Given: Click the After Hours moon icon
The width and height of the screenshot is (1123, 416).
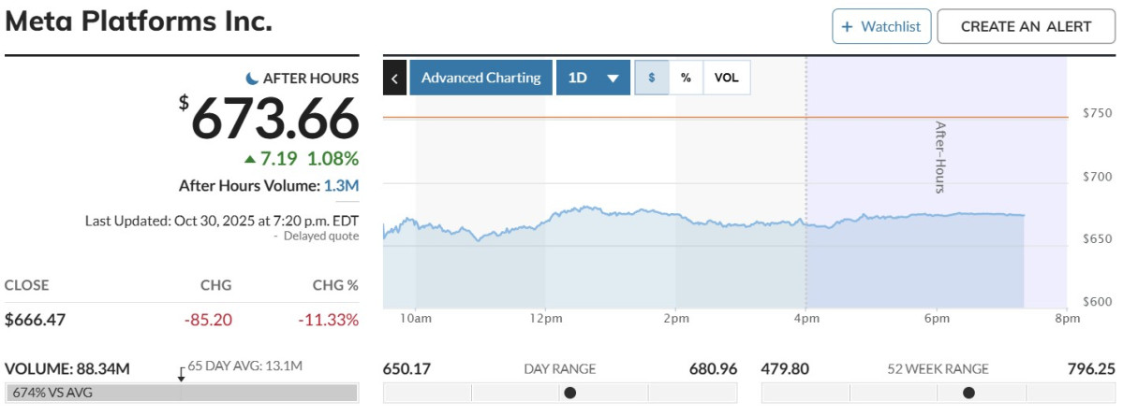Looking at the screenshot, I should pyautogui.click(x=252, y=79).
